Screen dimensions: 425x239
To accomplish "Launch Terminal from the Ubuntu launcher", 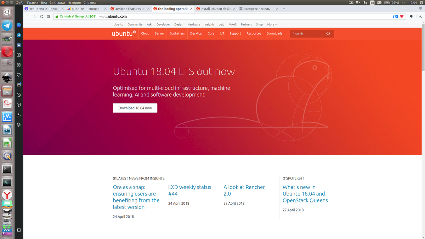I will (x=7, y=169).
